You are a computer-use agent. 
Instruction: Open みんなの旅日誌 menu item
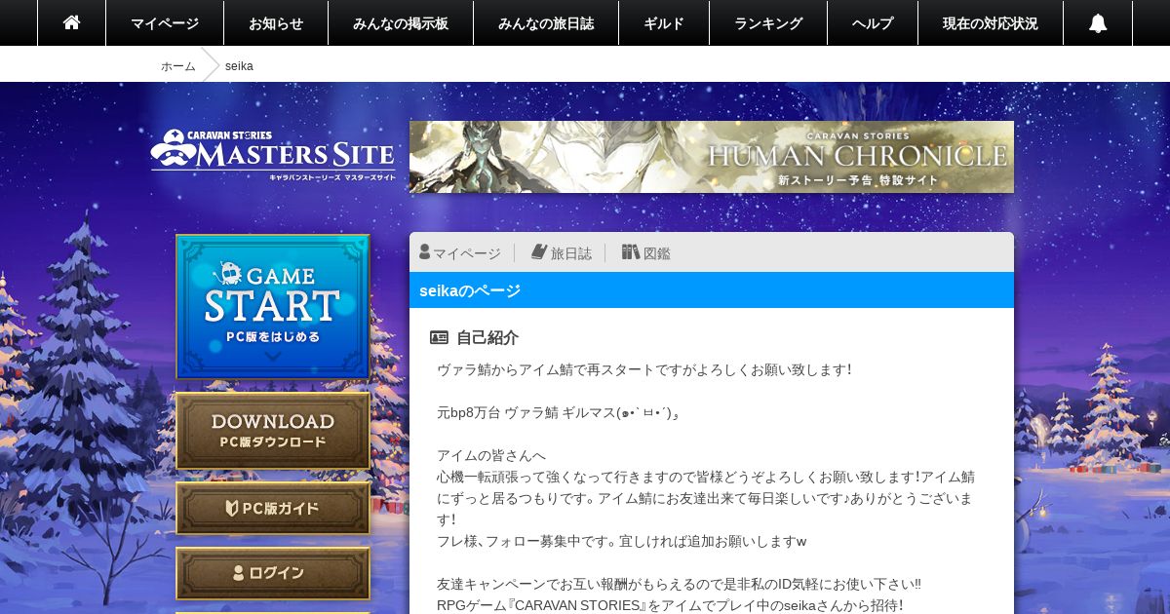(x=546, y=22)
